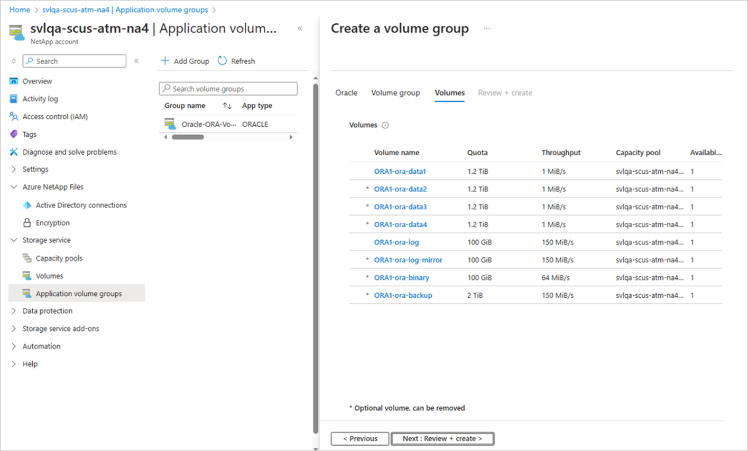The image size is (748, 451).
Task: Click the Overview icon in sidebar
Action: pyautogui.click(x=14, y=81)
